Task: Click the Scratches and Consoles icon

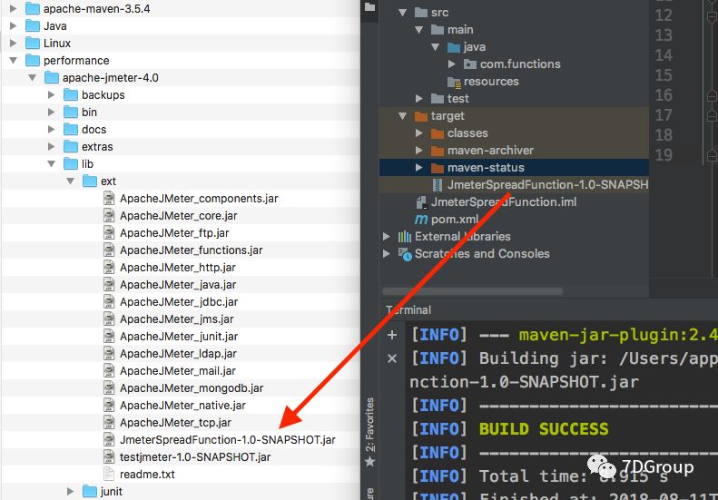Action: coord(405,254)
